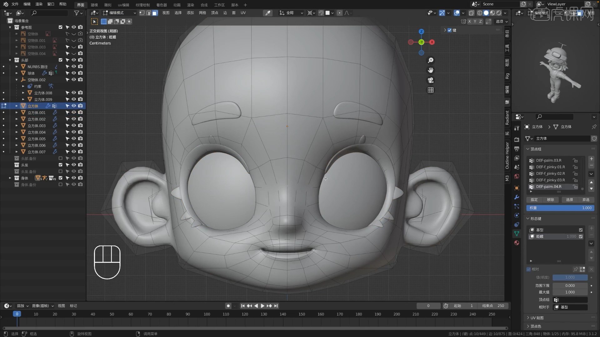Select the eyedropper tool in the header
This screenshot has width=600, height=337.
[268, 13]
